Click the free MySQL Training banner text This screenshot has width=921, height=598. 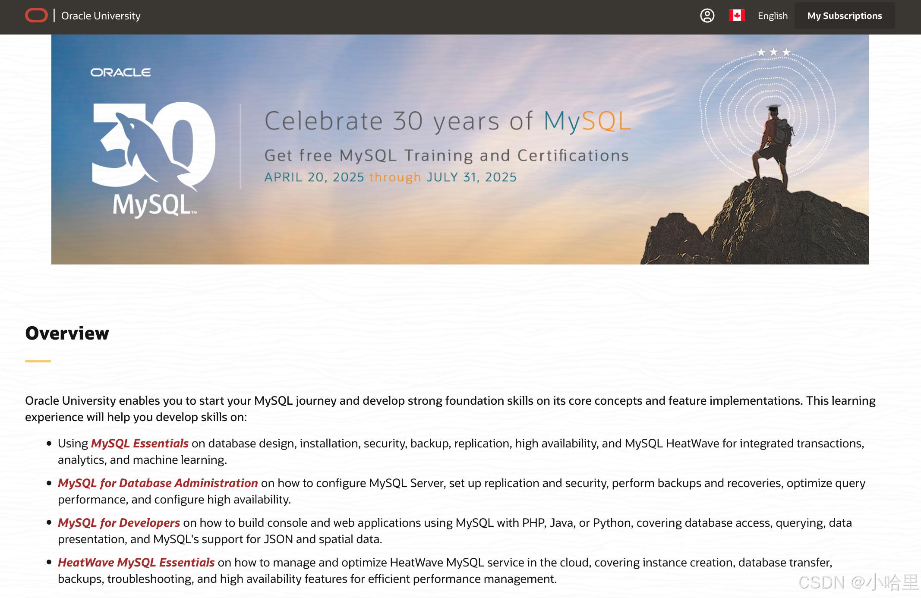click(x=446, y=155)
